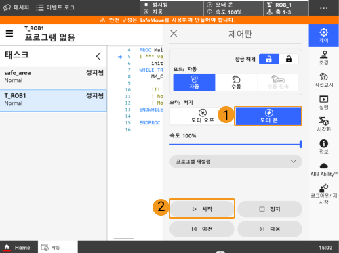The width and height of the screenshot is (339, 253).
Task: Click the horizontal scrollbar under the code
Action: tap(123, 239)
